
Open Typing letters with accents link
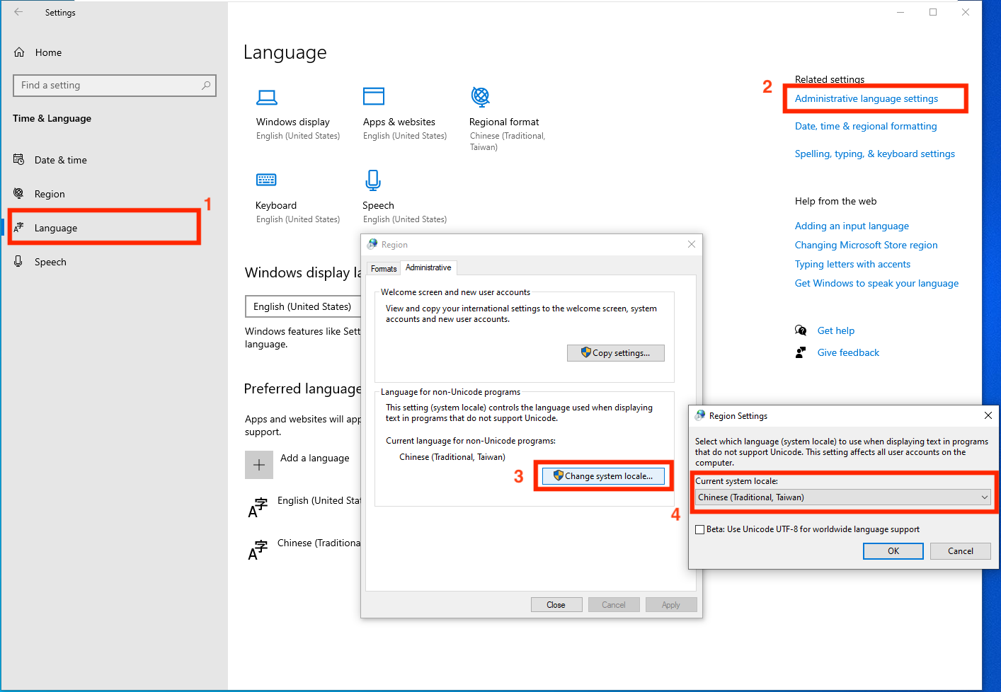pos(852,264)
